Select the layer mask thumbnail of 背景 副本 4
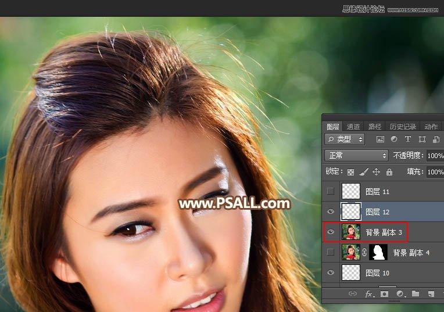This screenshot has width=444, height=312. tap(378, 252)
